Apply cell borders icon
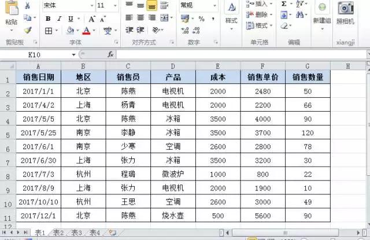Screen dimensions: 370x240 click(x=49, y=31)
